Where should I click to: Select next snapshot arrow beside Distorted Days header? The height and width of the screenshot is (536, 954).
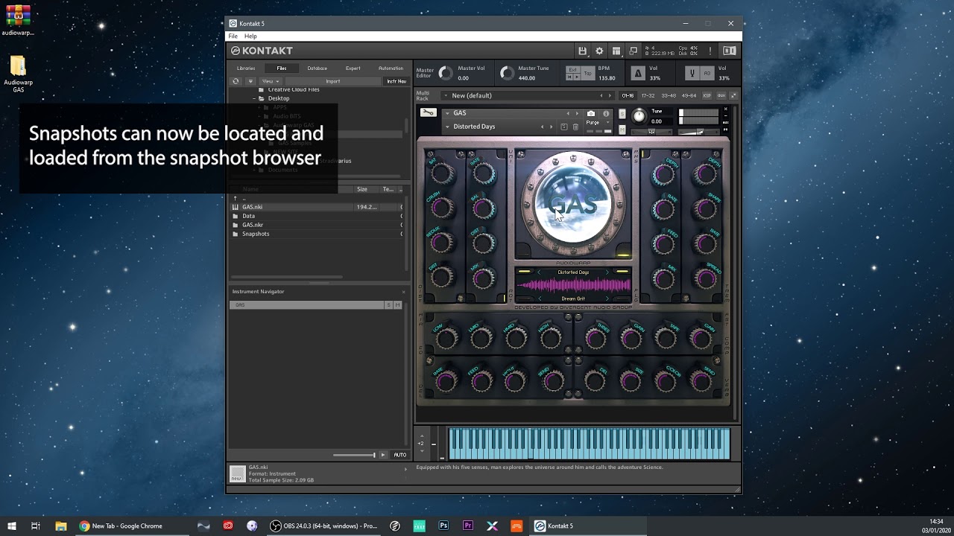pyautogui.click(x=552, y=127)
